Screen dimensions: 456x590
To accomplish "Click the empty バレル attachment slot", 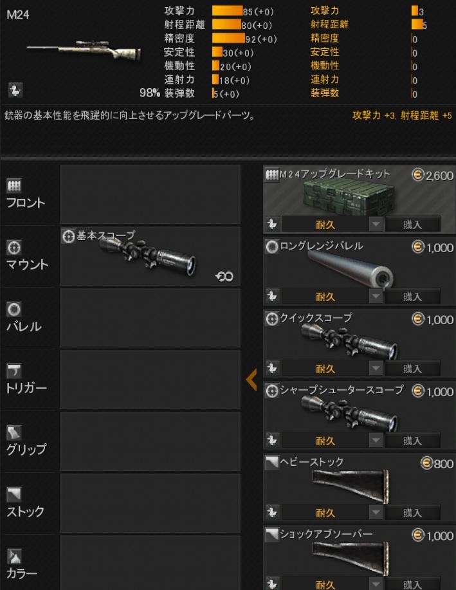I will tap(150, 318).
